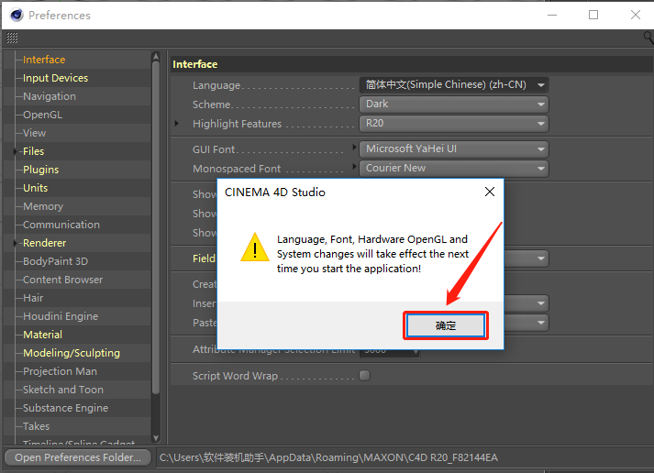Open the Monospaced Font Courier New dropdown

pos(454,168)
